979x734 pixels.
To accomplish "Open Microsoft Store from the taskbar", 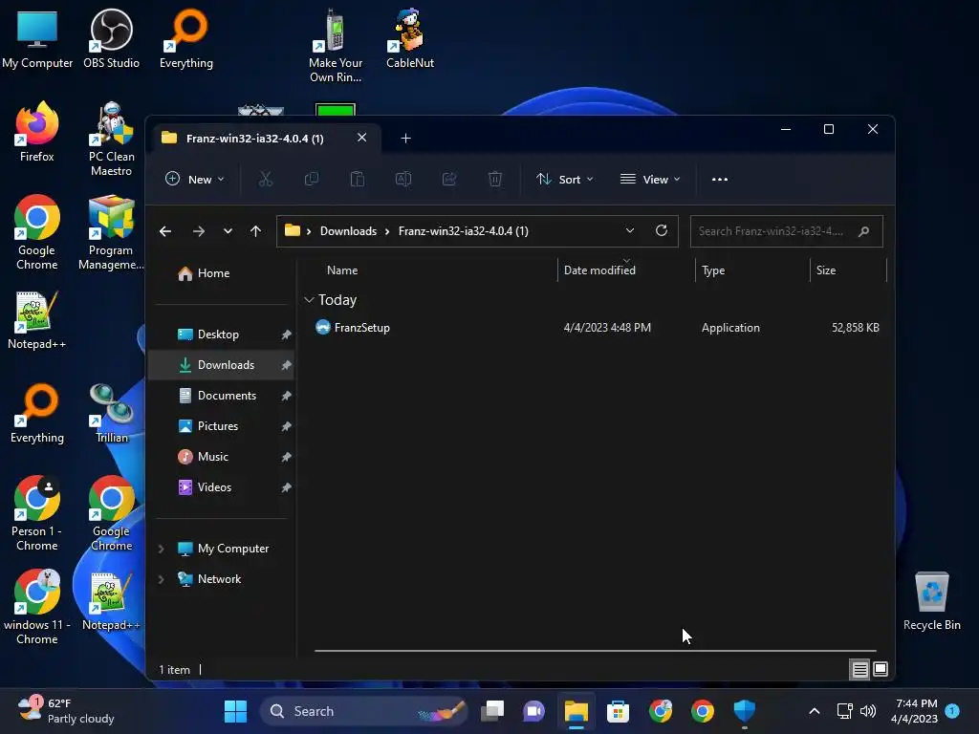I will click(618, 711).
